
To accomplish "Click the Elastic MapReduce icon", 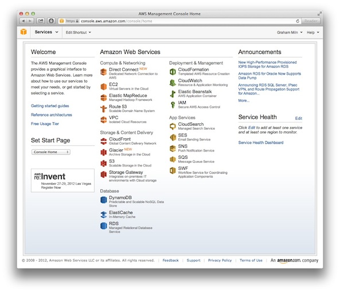I will (104, 98).
